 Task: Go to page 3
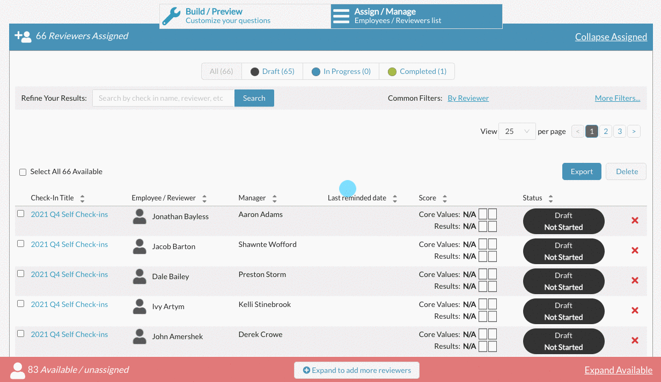(x=620, y=131)
